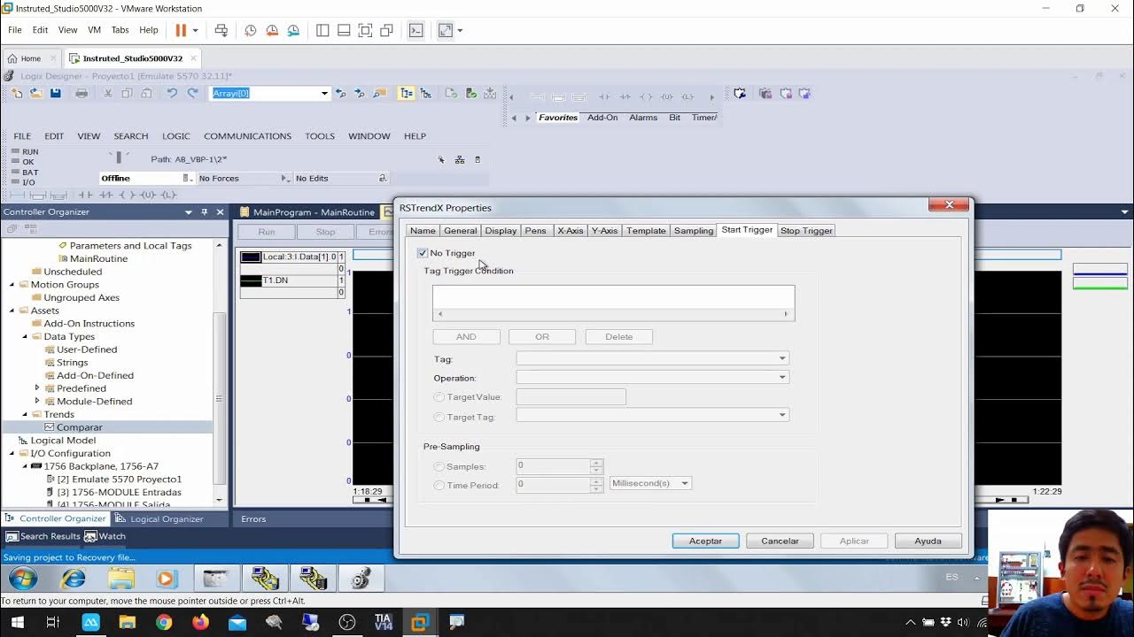Click VMware console view icon
The image size is (1134, 637).
416,30
